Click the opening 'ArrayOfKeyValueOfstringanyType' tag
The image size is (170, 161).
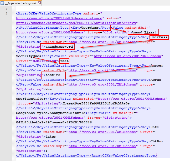coord(49,13)
